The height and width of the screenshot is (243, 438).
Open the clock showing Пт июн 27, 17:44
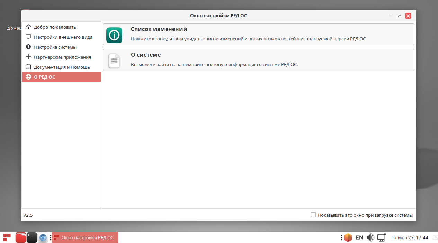[x=410, y=237]
